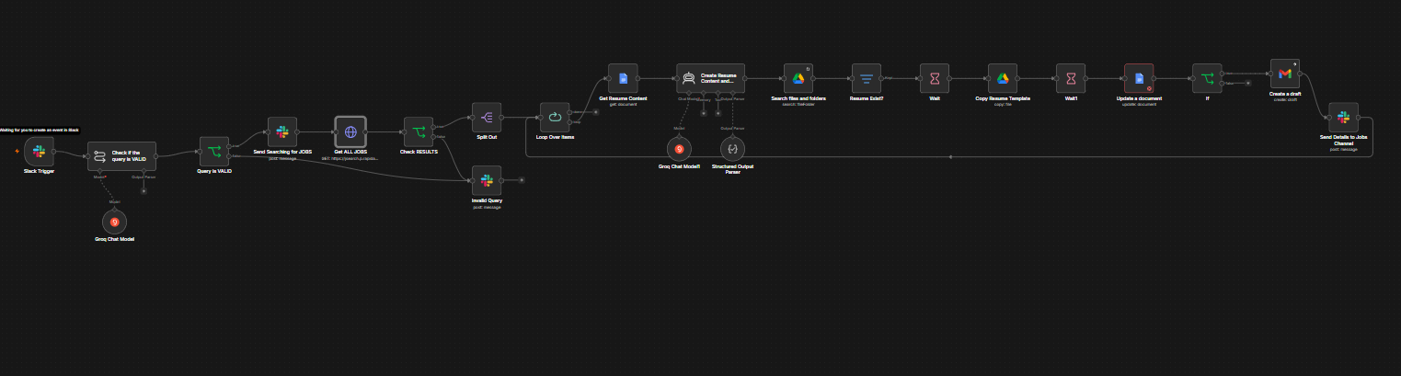Open the Update a document node

point(1139,78)
